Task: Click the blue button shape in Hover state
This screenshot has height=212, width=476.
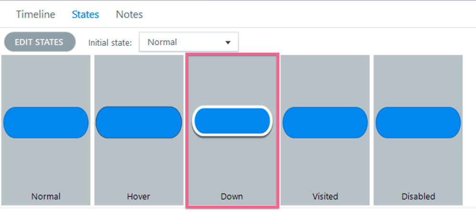Action: (x=139, y=123)
